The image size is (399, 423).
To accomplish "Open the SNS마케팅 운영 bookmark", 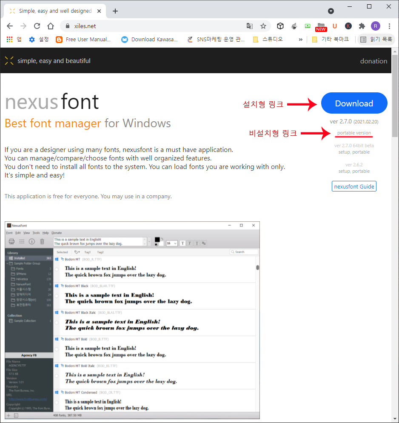I will (x=216, y=40).
